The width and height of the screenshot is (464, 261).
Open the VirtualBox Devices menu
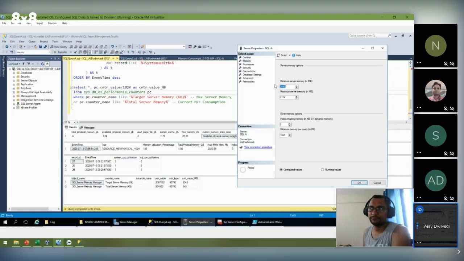pos(52,23)
